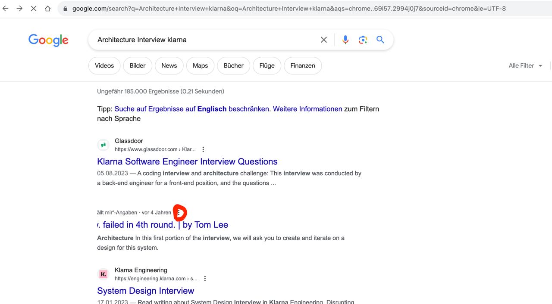This screenshot has height=304, width=552.
Task: Filter results by Videos
Action: pos(104,65)
